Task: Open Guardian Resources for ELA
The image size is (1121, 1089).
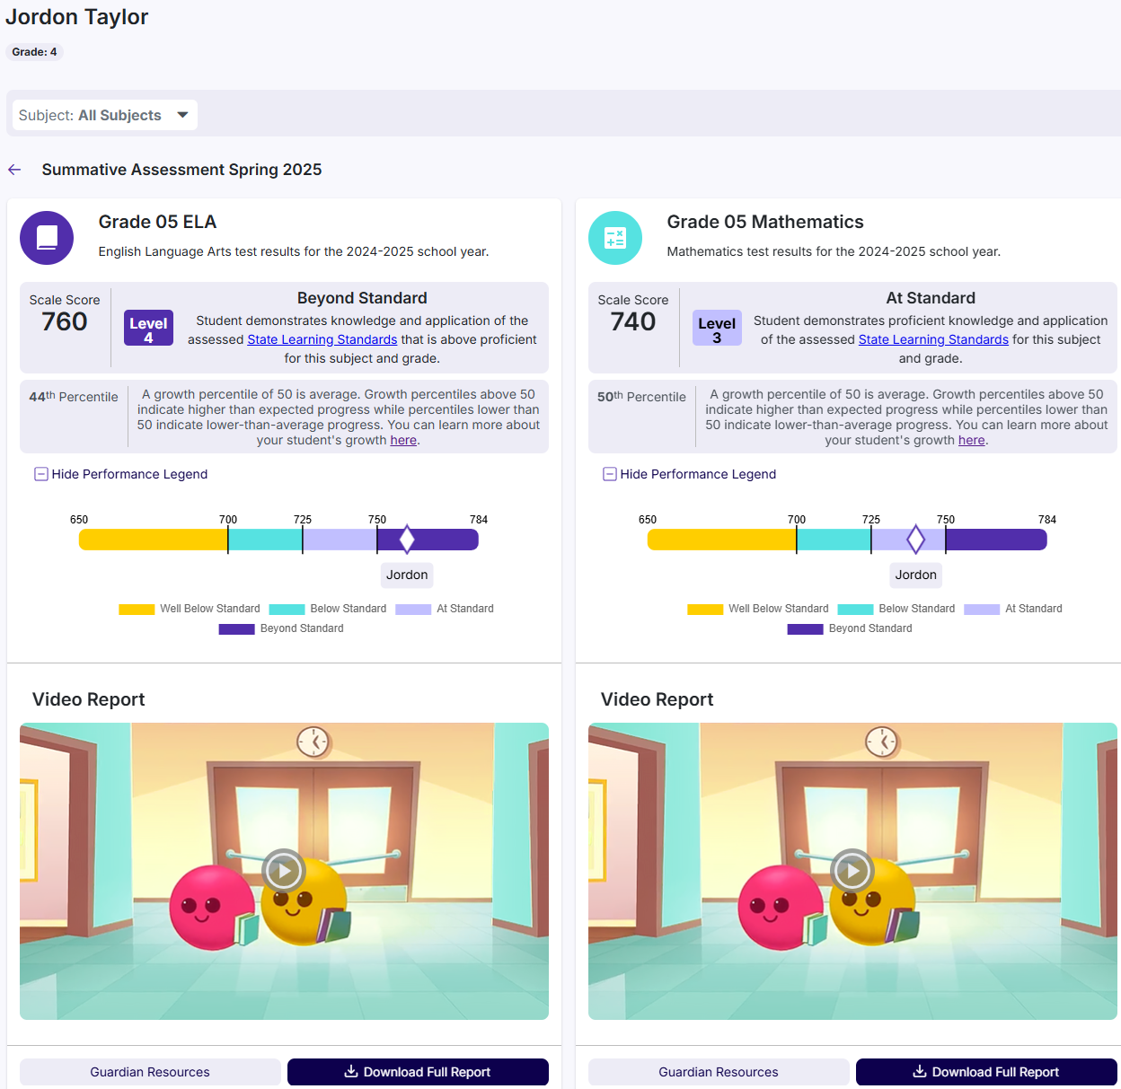Action: 150,1072
